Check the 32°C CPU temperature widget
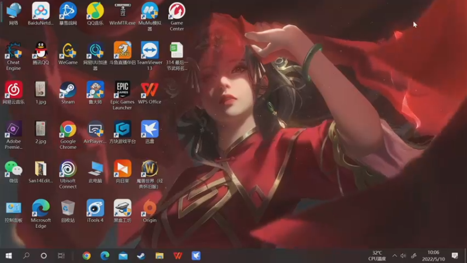 point(377,255)
